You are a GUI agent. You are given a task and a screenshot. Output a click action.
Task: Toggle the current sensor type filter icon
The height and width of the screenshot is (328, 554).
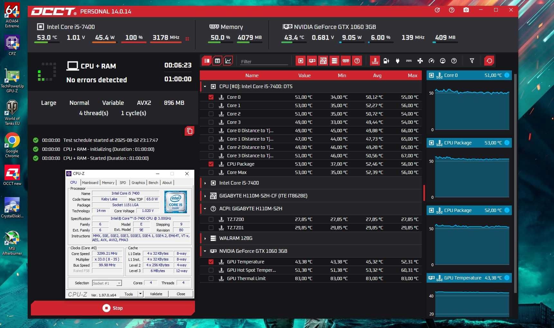coord(409,61)
